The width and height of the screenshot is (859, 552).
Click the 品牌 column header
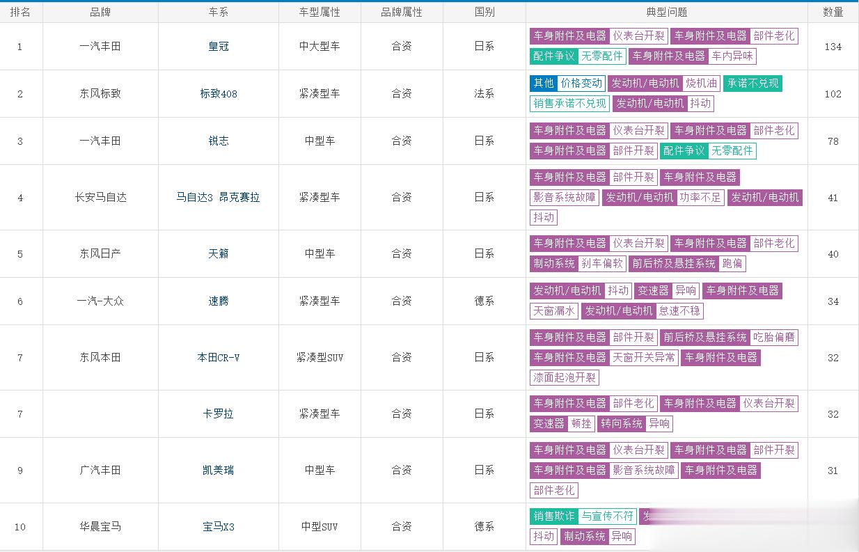click(100, 12)
